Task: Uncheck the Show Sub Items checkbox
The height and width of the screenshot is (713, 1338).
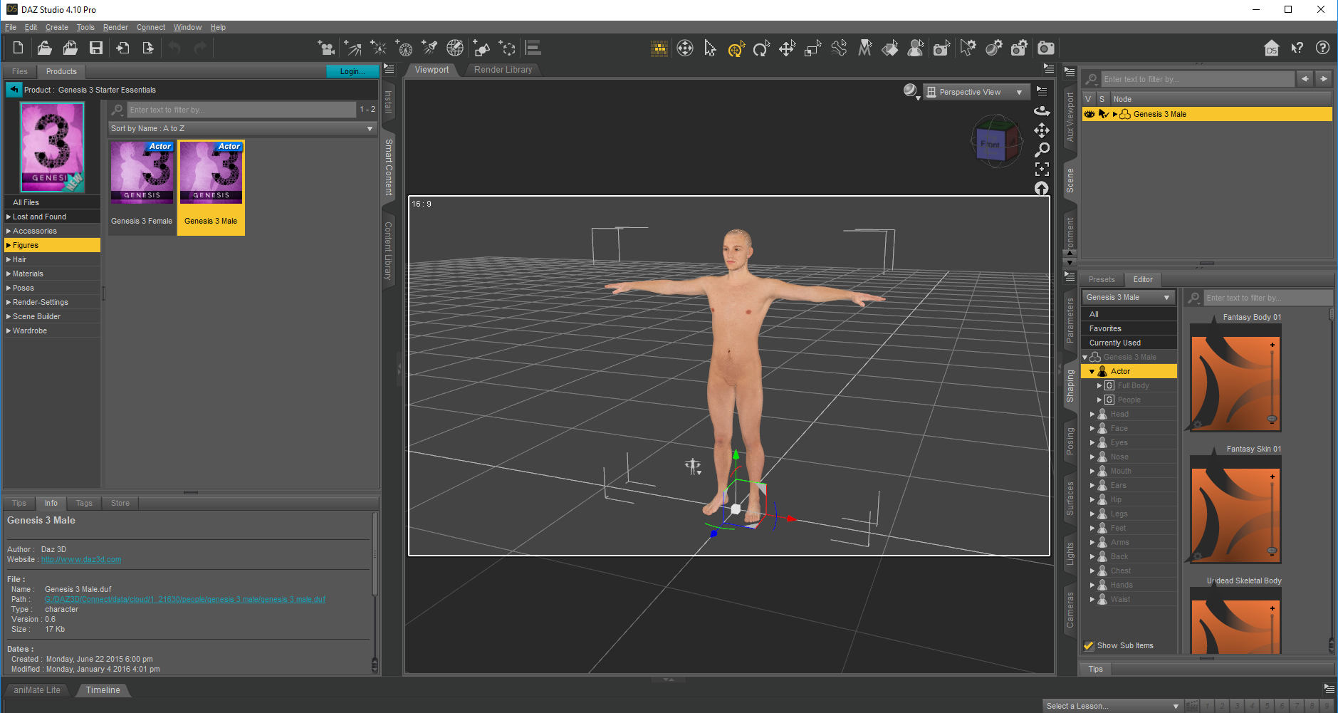Action: pyautogui.click(x=1089, y=645)
